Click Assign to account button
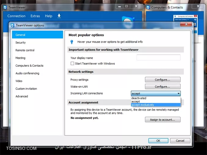207x155 pixels. [163, 120]
